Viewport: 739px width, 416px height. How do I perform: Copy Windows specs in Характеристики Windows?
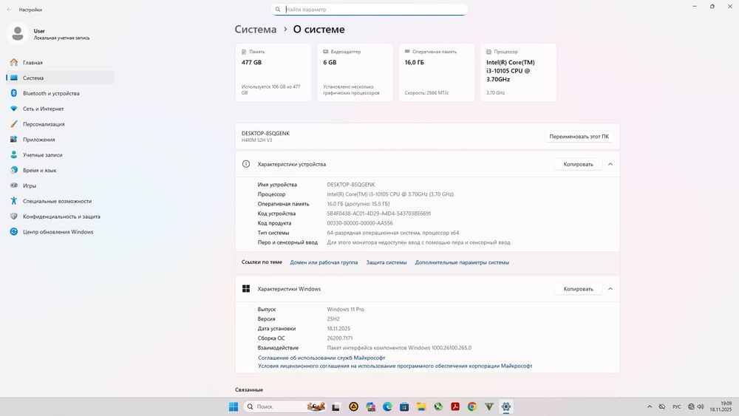click(x=579, y=289)
